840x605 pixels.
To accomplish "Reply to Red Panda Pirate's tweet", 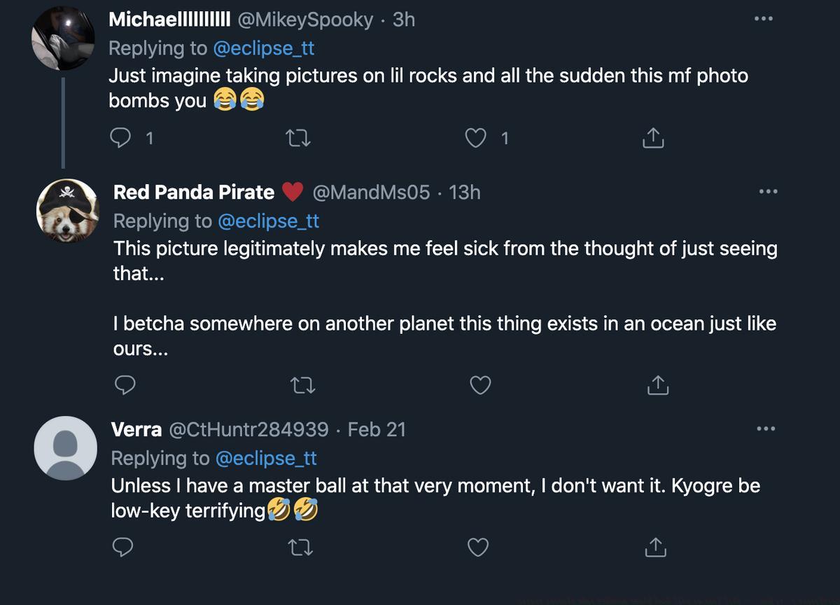I will coord(125,384).
